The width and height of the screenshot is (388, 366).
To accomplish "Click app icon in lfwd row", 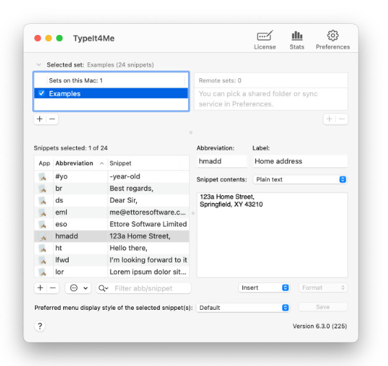I will 43,260.
